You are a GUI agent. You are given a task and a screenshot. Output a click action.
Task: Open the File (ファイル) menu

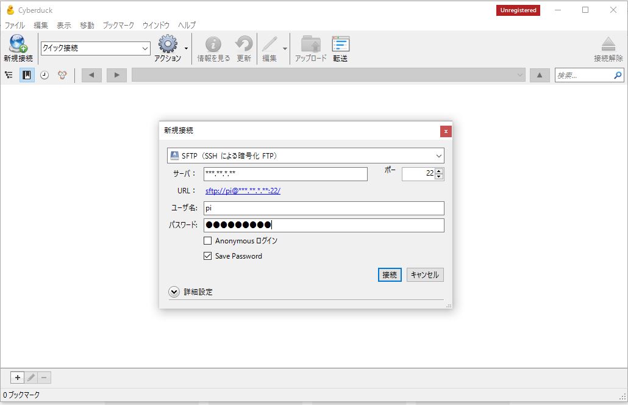click(15, 25)
